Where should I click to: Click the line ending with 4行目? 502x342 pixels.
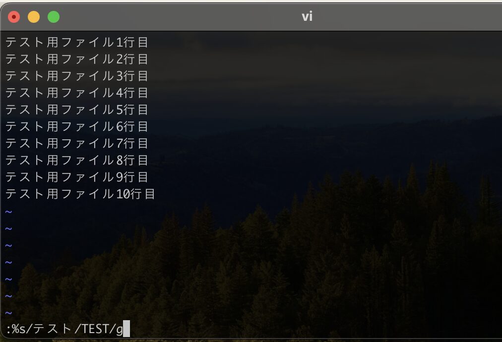click(x=76, y=93)
